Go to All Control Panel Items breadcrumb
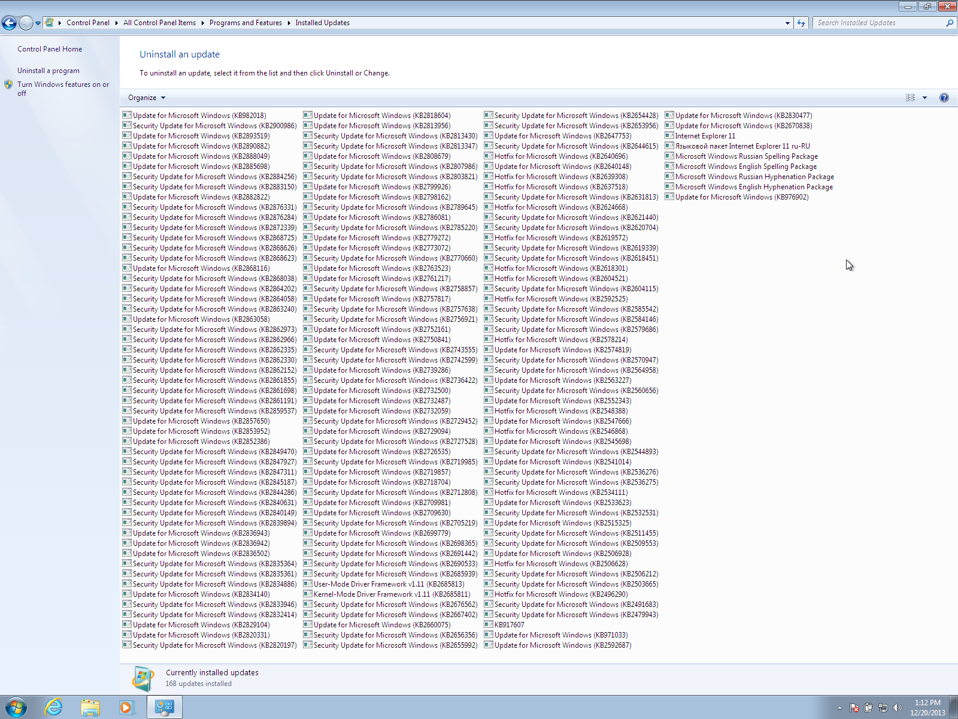Screen dimensions: 958x719 [x=159, y=23]
